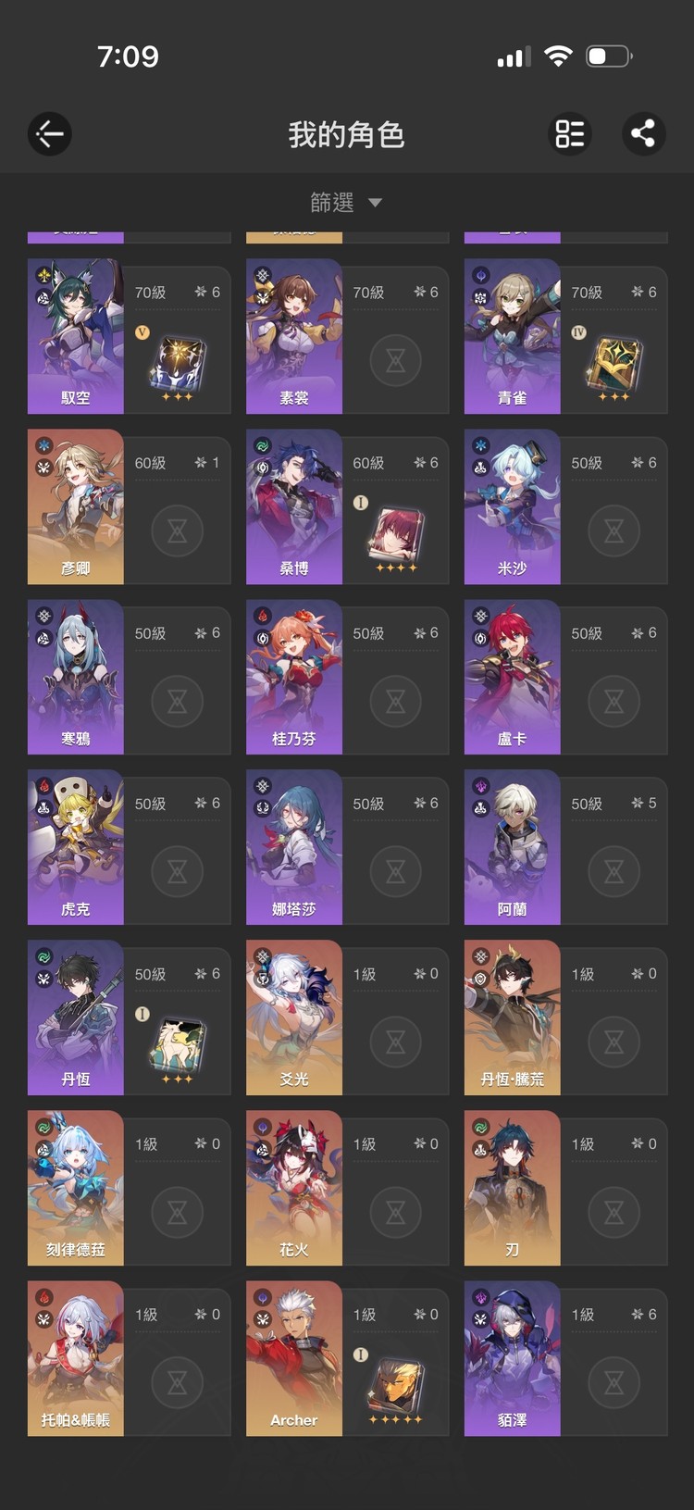
Task: Select 桑博's four-star light cone icon
Action: pos(396,537)
